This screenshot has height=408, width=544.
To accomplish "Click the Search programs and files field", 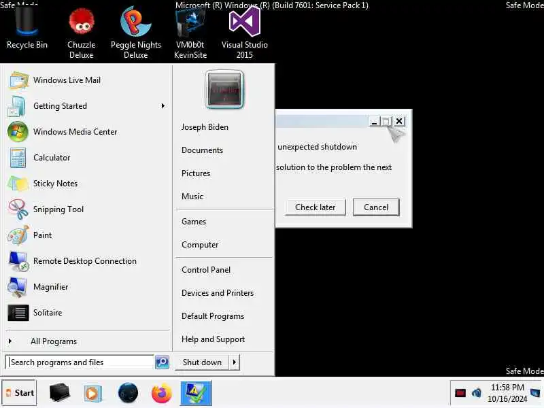I will [80, 362].
